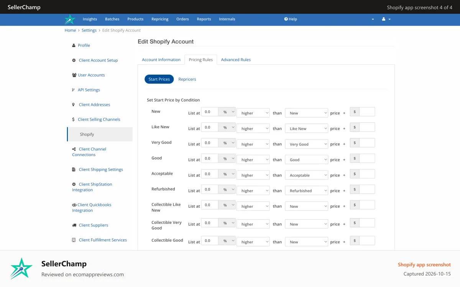460x287 pixels.
Task: Click the Client Fulfillment Services building icon
Action: pyautogui.click(x=74, y=240)
